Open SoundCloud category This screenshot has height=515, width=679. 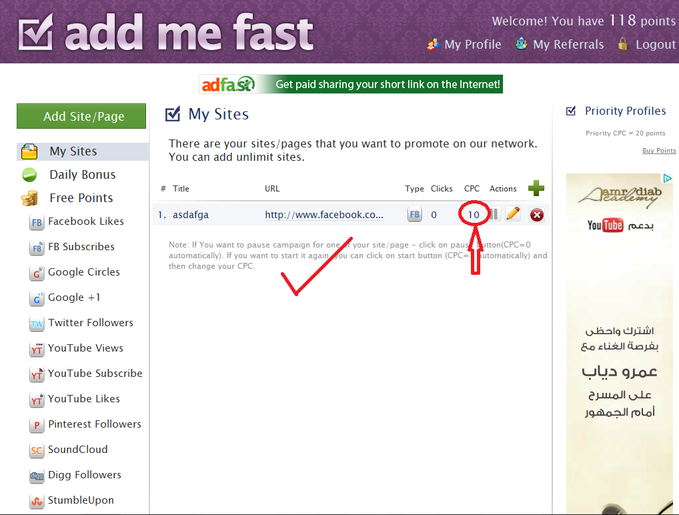click(x=78, y=450)
